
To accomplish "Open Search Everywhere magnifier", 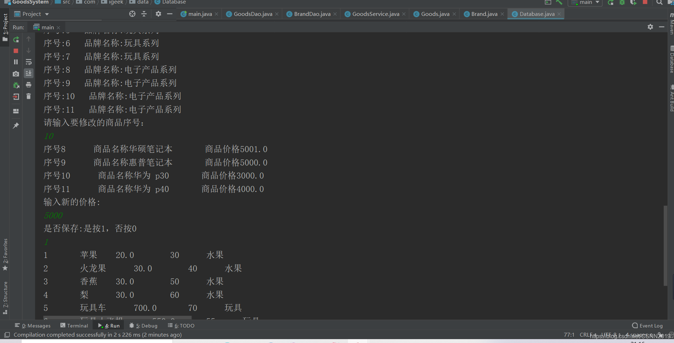I will [659, 2].
